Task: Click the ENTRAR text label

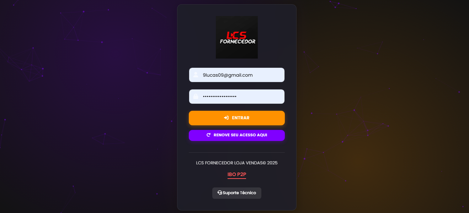Action: tap(241, 118)
